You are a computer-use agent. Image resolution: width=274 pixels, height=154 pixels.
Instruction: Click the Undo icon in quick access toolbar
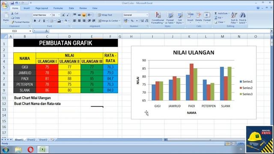pos(16,3)
